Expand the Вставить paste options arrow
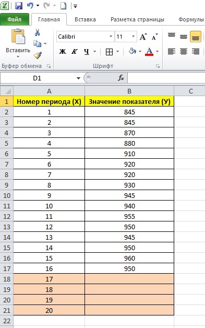 18,56
